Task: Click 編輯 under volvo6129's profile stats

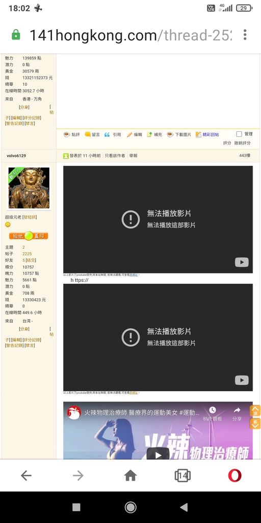Action: 17,340
